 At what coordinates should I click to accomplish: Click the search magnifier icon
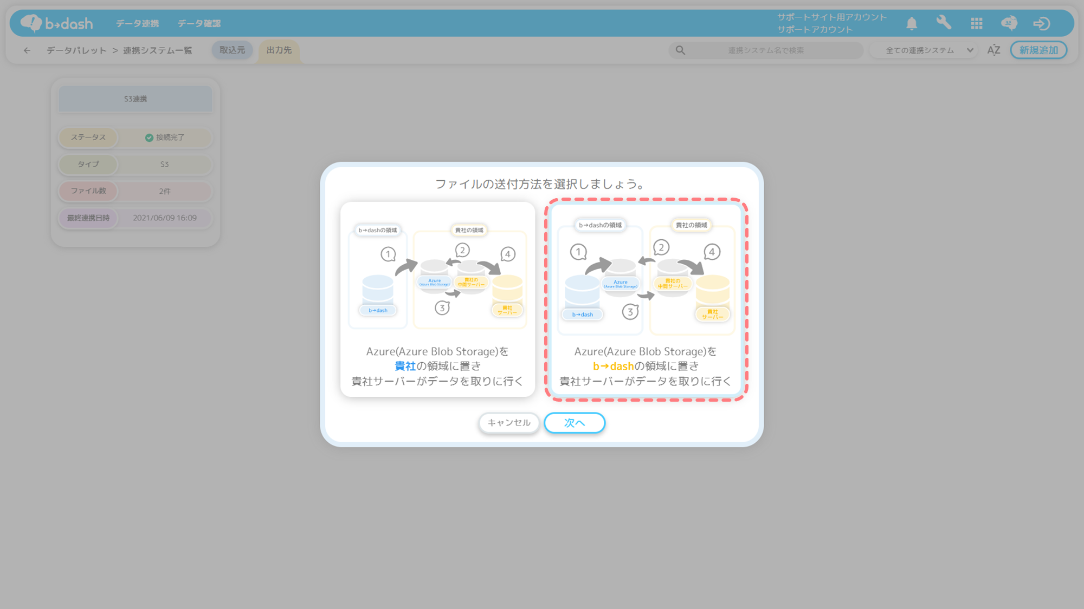pos(680,50)
